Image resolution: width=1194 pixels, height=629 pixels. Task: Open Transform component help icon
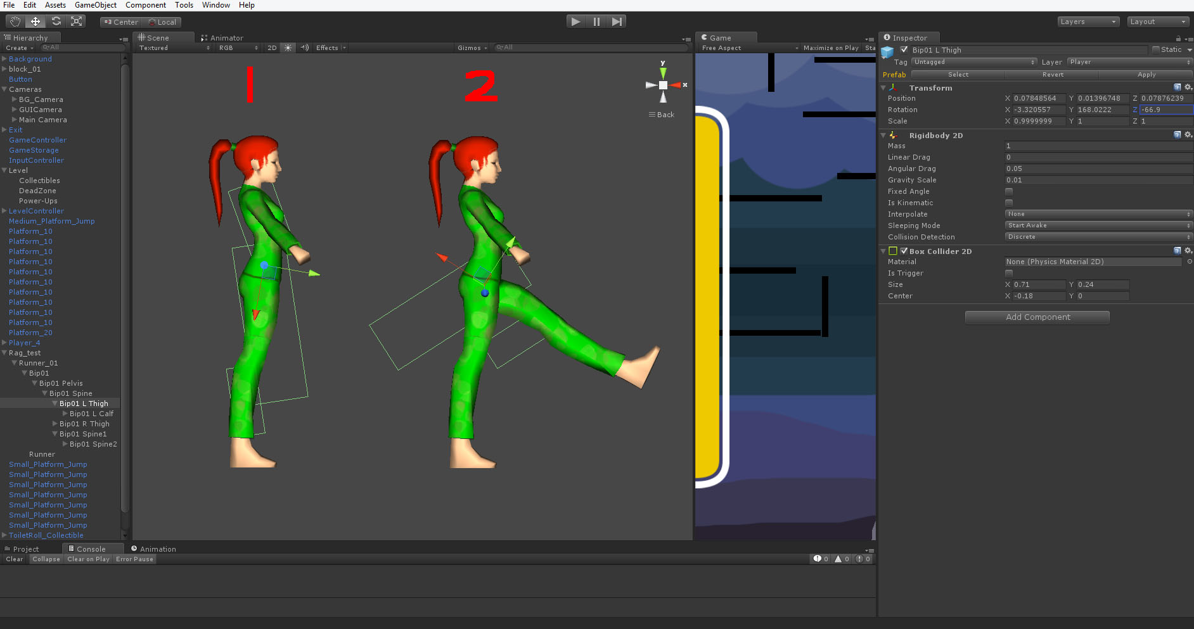[1178, 87]
